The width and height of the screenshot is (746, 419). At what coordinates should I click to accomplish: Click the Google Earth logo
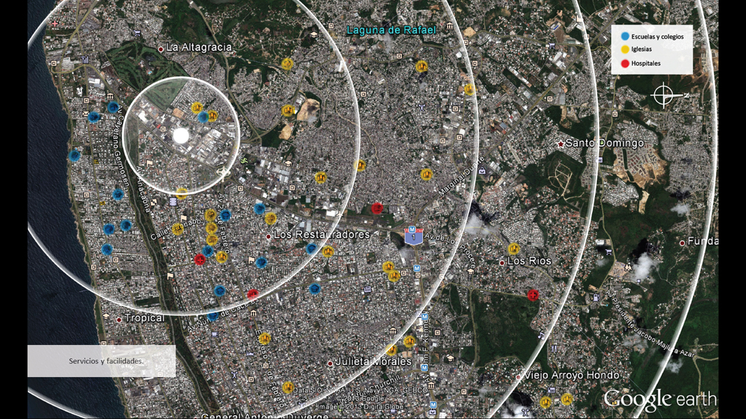tap(660, 399)
